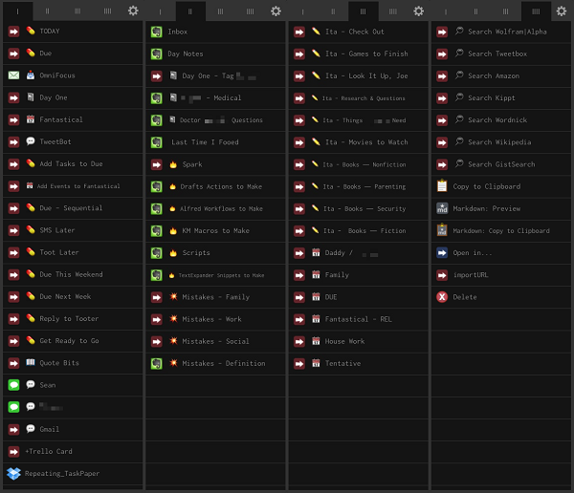Click the icon beside Markdown: Copy to Clipboard
The image size is (574, 493).
442,230
